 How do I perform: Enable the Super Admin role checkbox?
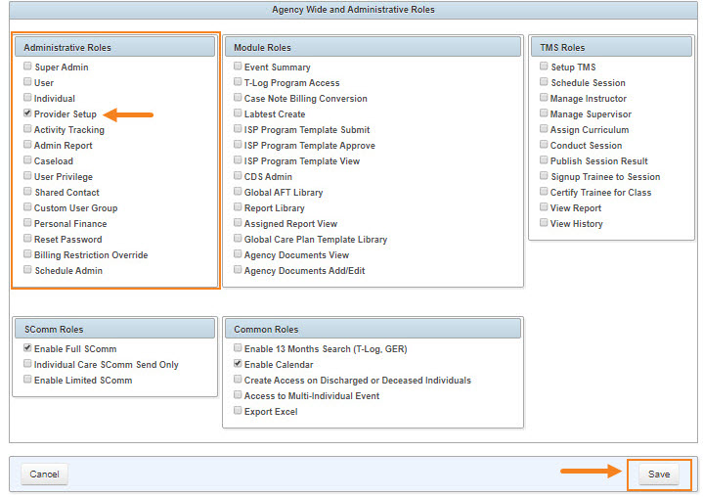pyautogui.click(x=27, y=68)
